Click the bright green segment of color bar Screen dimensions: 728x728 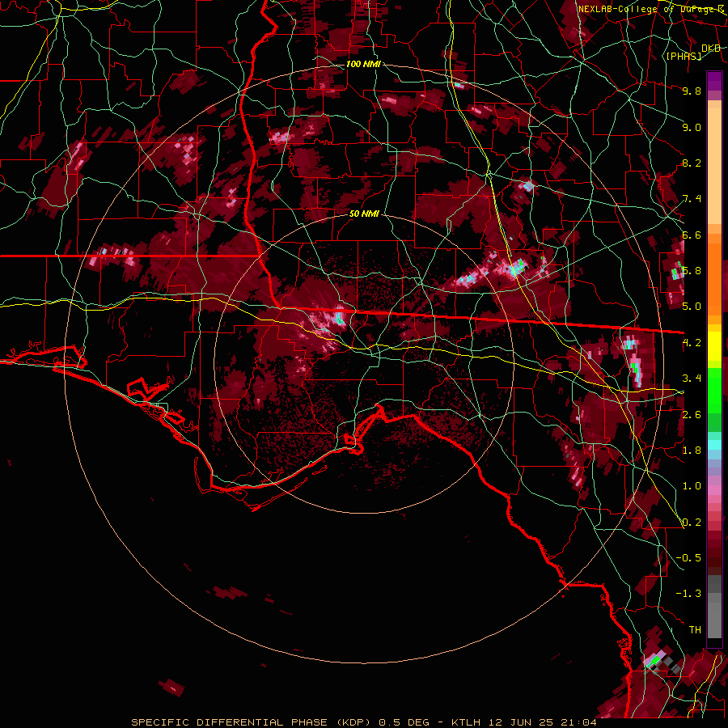(x=714, y=391)
